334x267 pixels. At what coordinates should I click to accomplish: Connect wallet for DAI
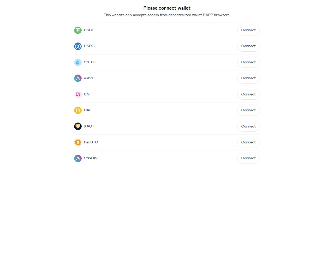pyautogui.click(x=248, y=110)
